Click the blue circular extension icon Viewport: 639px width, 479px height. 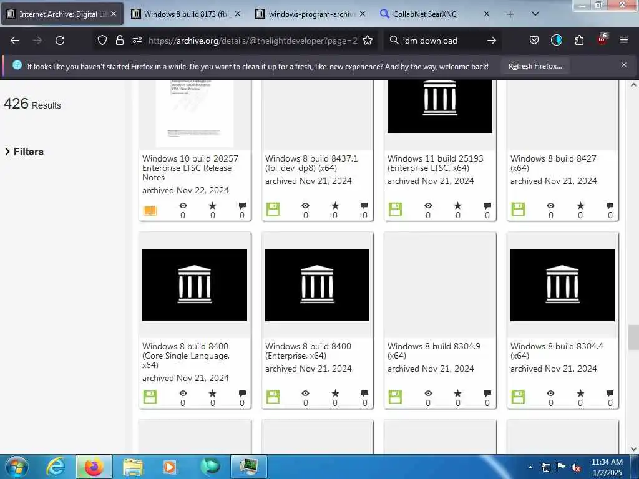point(556,40)
